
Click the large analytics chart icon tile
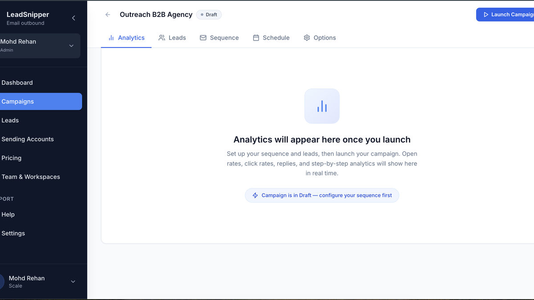[322, 106]
